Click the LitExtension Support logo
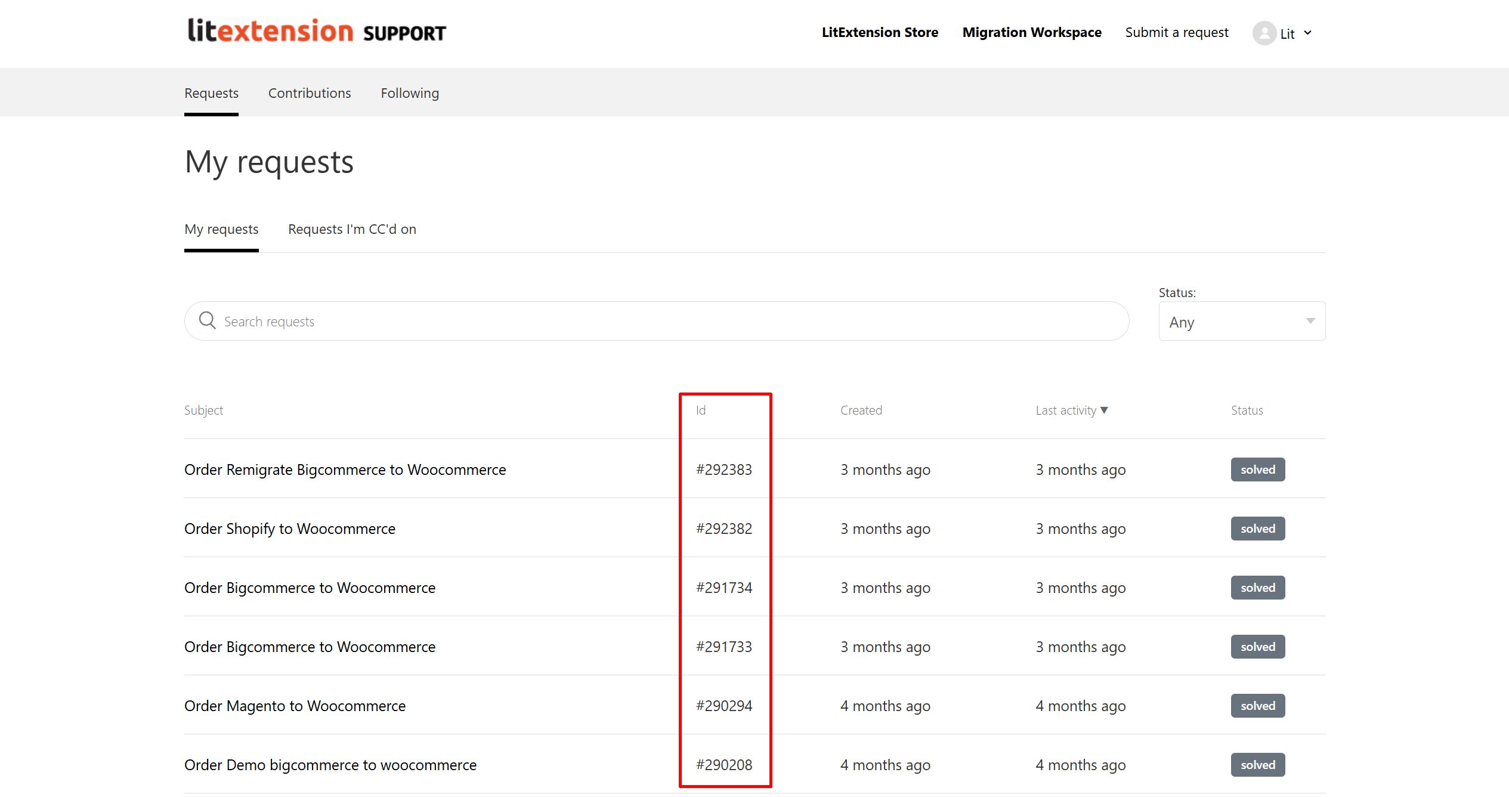 pos(317,31)
